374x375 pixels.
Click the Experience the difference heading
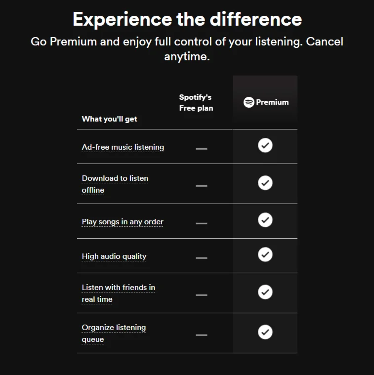187,19
